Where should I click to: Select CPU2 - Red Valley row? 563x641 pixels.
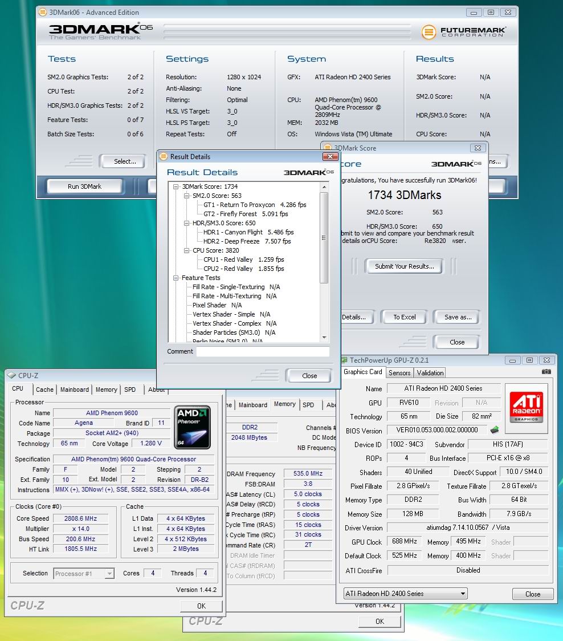(x=243, y=269)
